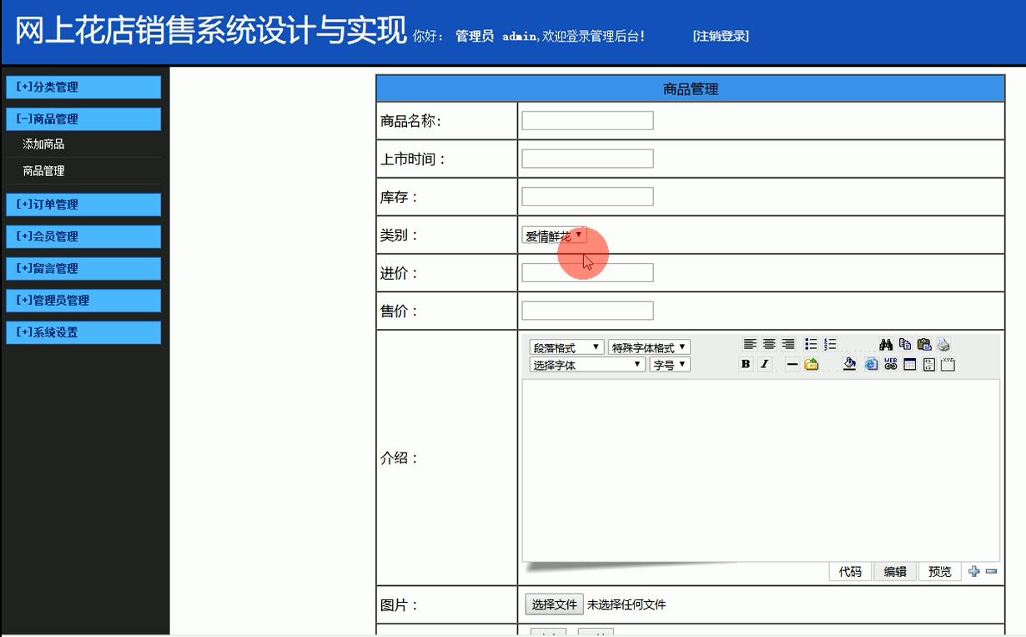This screenshot has height=637, width=1026.
Task: Open the 特殊字体格式 dropdown
Action: 649,347
